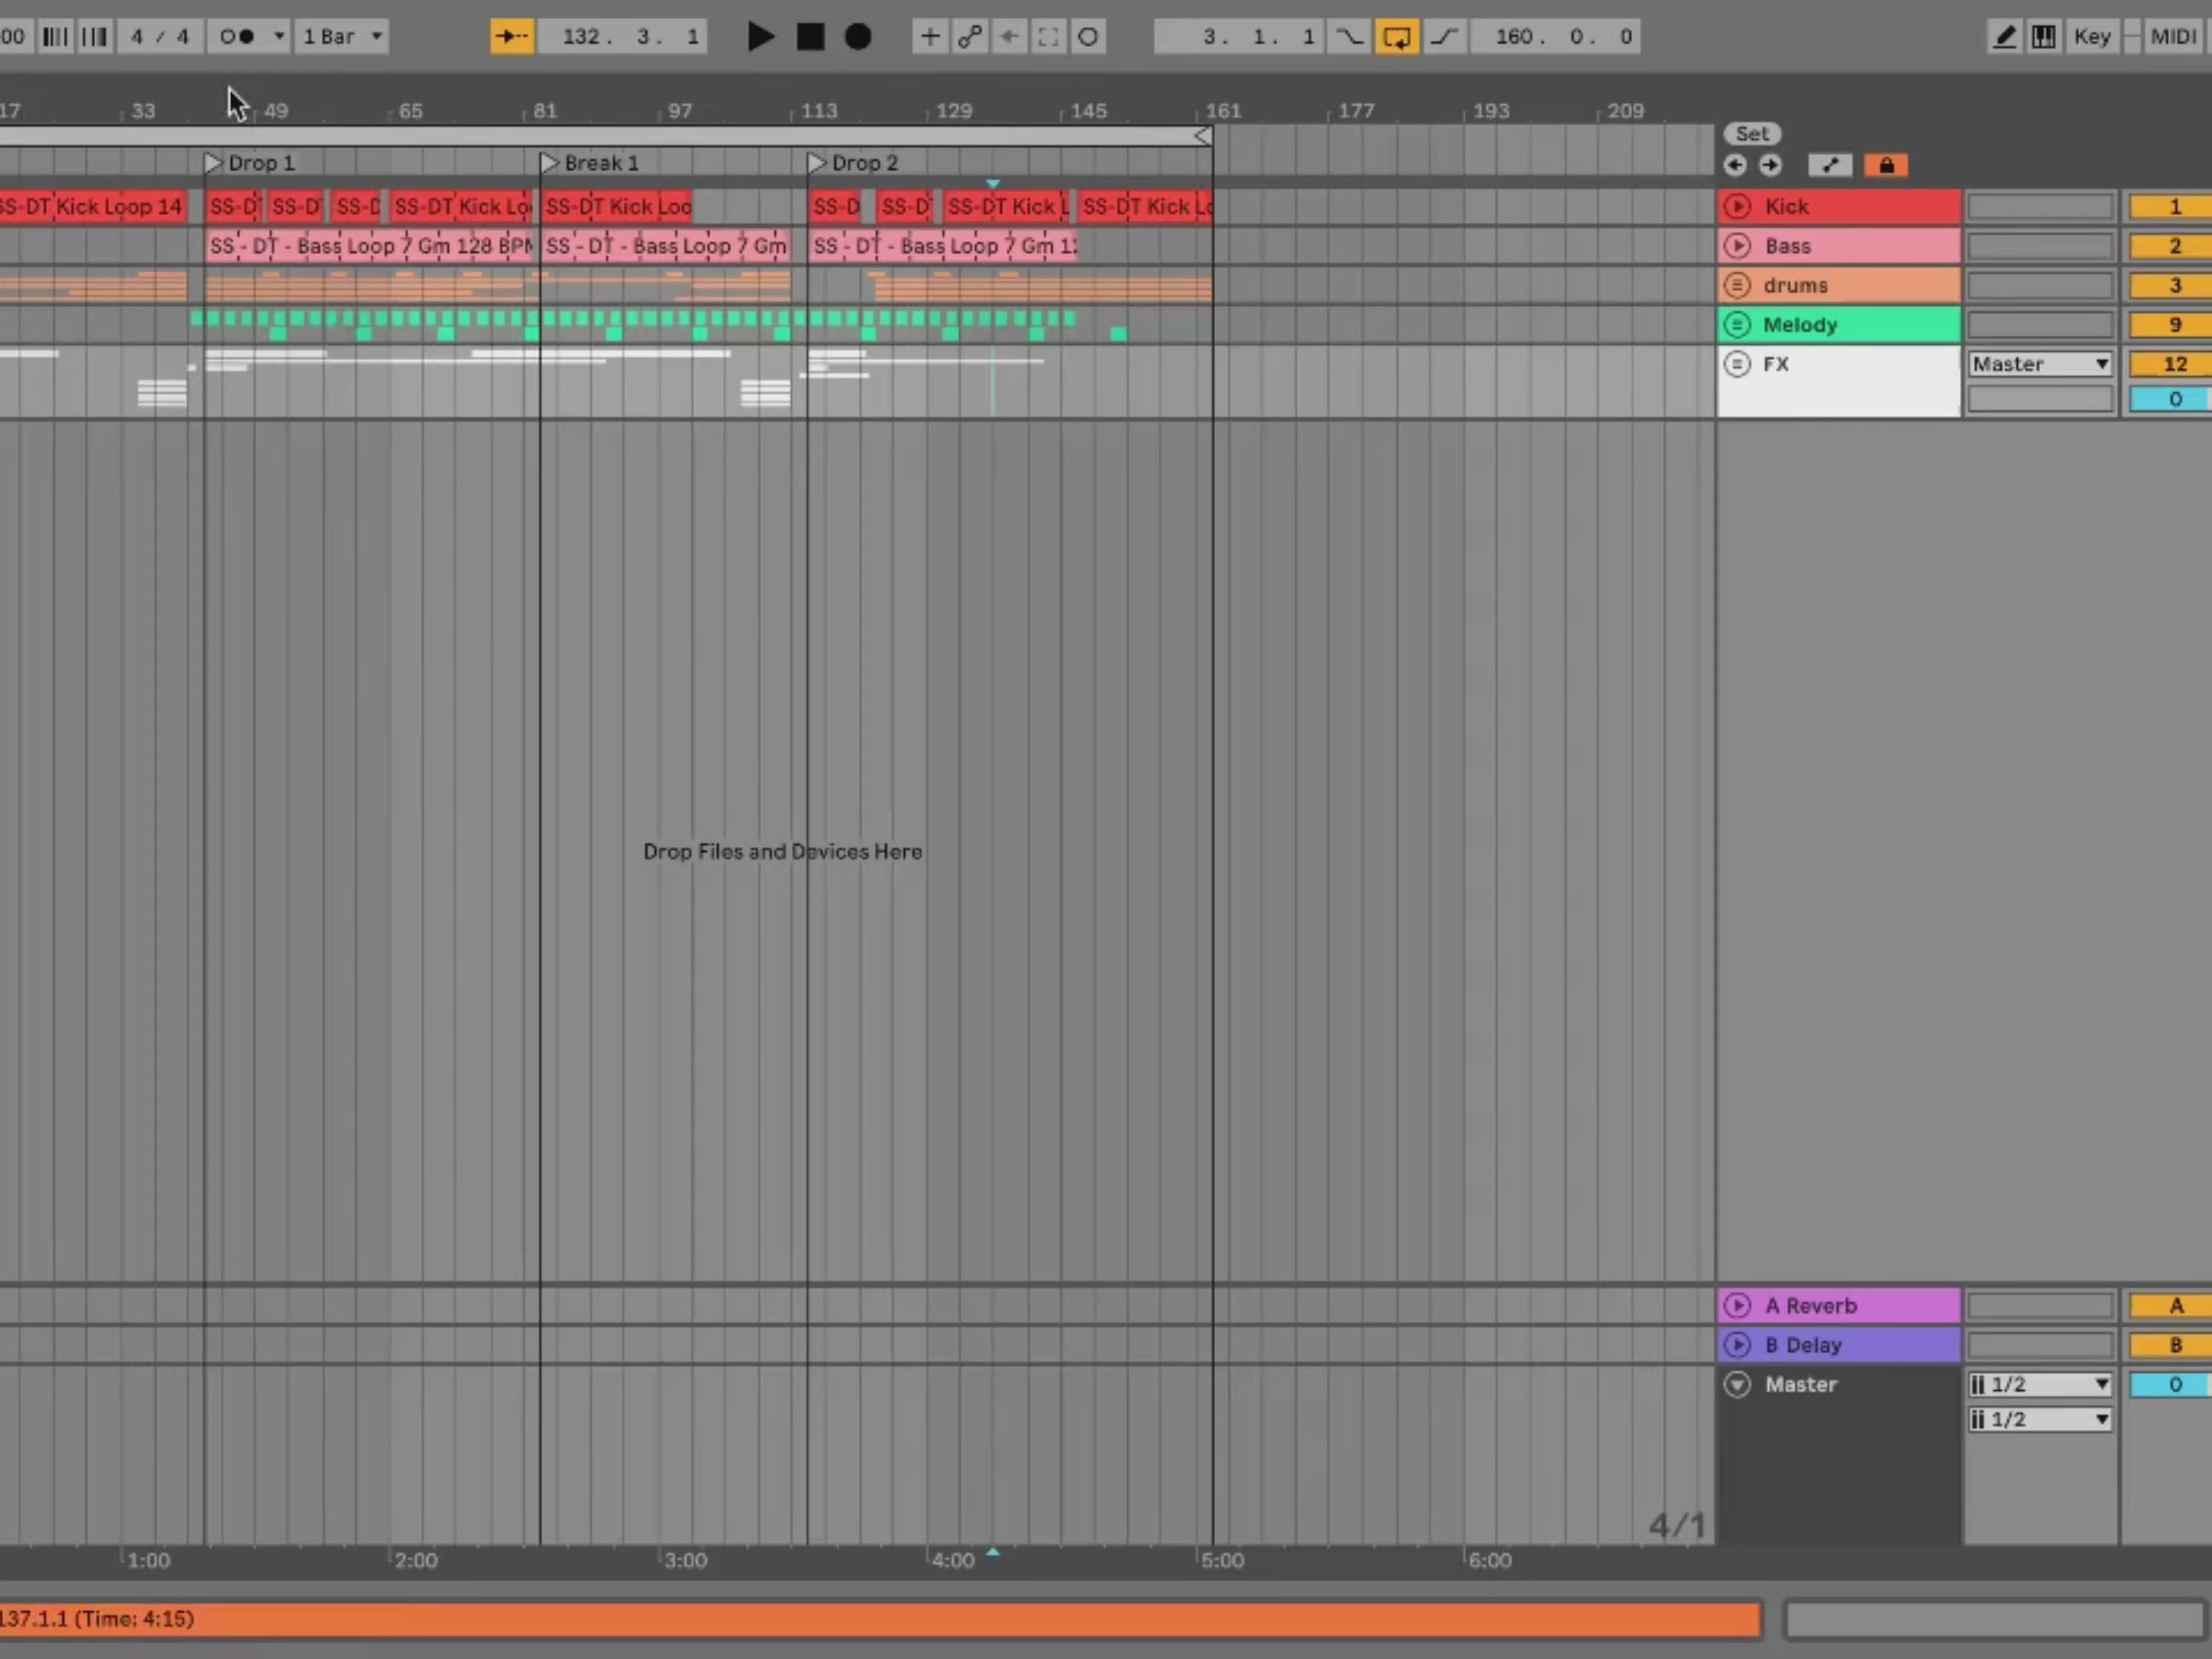Toggle Automation Arm icon
This screenshot has height=1659, width=2212.
coord(969,37)
